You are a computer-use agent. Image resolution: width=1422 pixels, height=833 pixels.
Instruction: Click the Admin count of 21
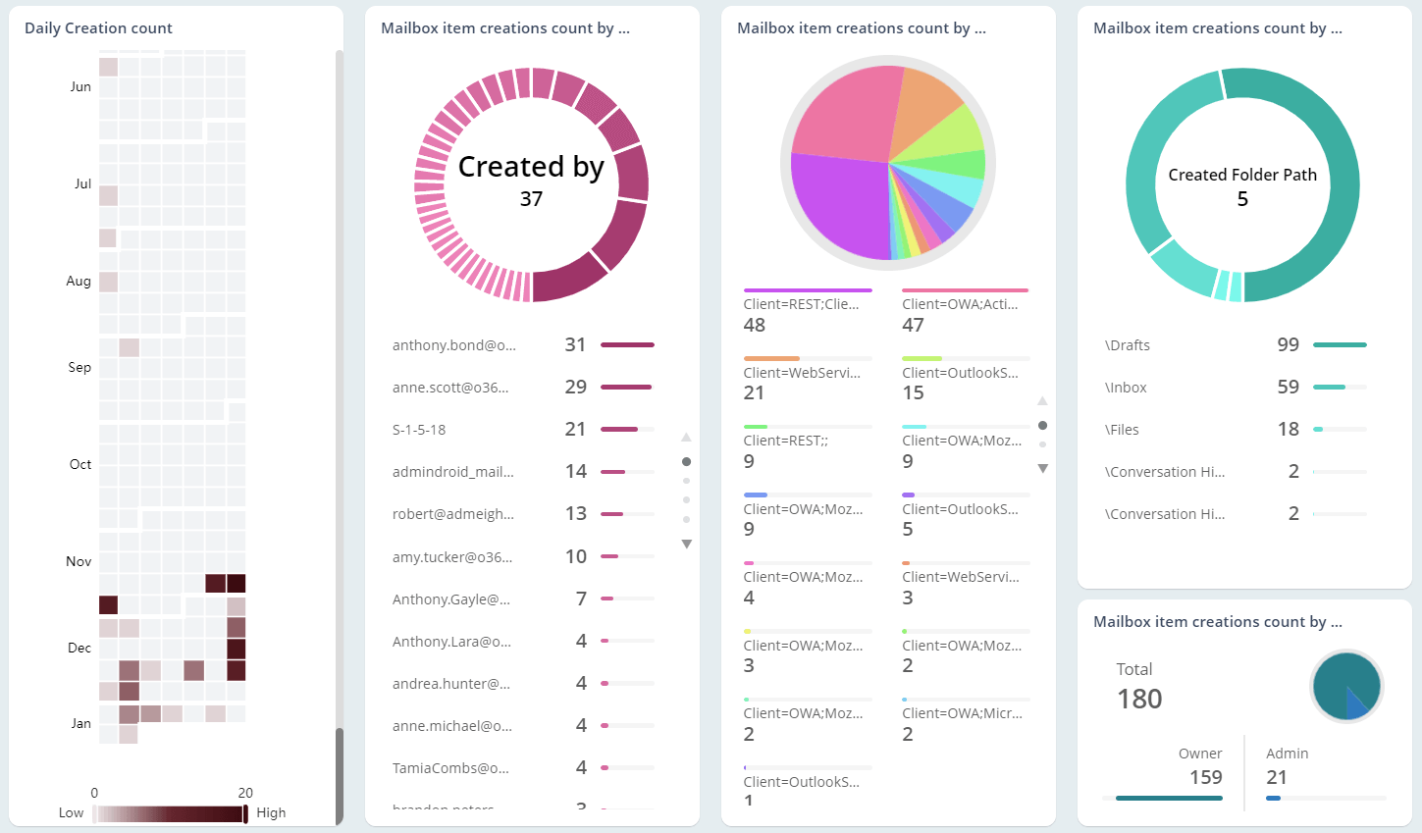click(1277, 777)
